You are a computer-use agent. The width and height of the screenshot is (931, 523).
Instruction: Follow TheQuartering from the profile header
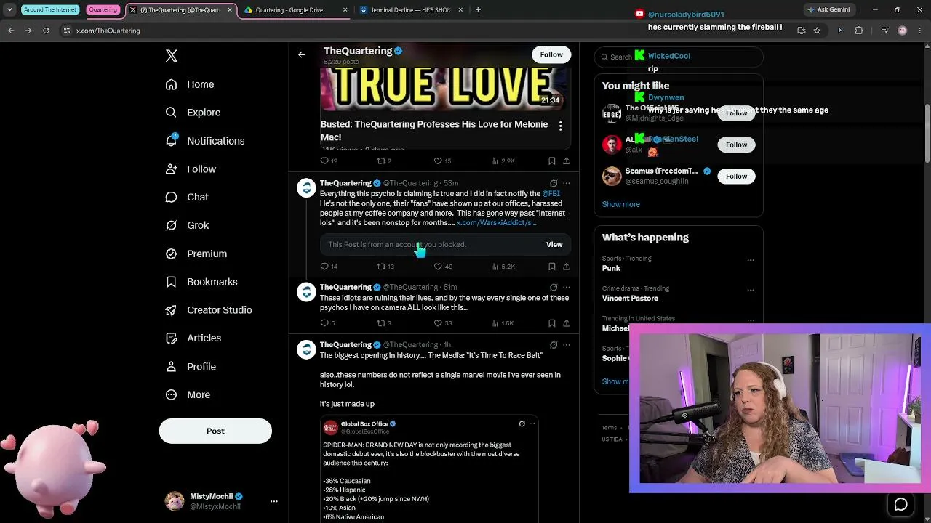551,54
